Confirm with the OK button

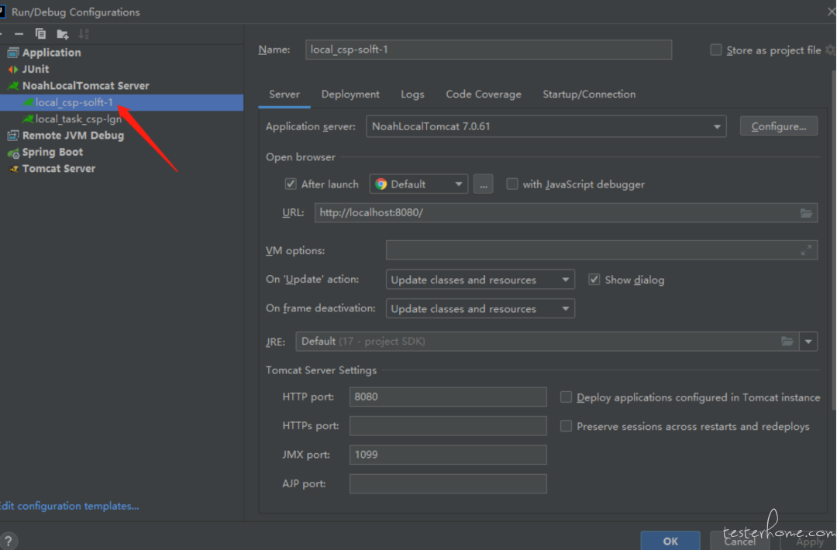coord(670,541)
